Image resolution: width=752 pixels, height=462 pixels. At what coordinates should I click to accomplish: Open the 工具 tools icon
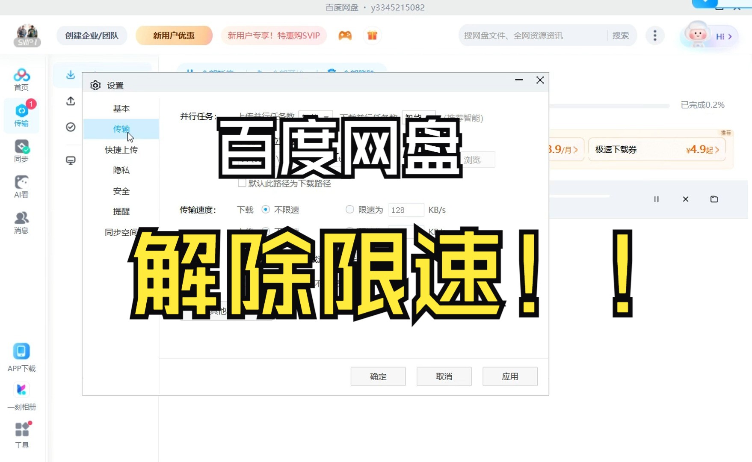tap(21, 435)
